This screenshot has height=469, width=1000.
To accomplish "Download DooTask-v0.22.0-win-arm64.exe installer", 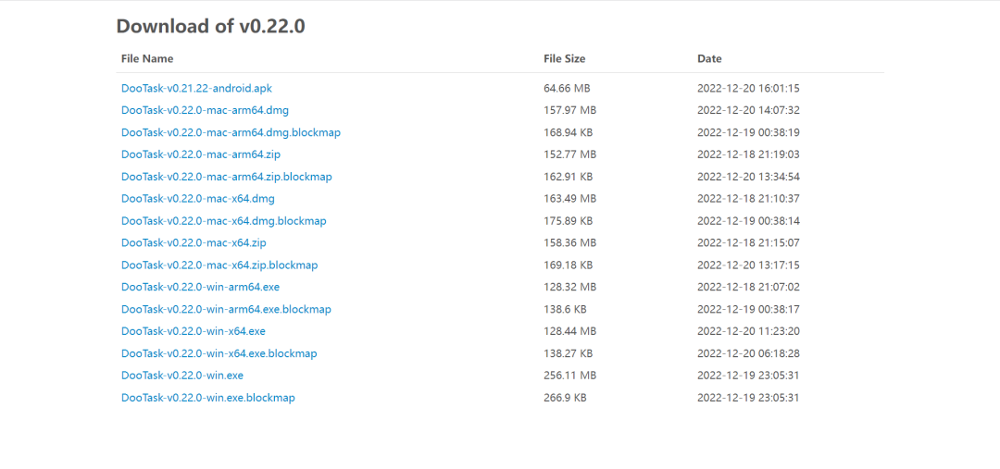I will [x=200, y=287].
